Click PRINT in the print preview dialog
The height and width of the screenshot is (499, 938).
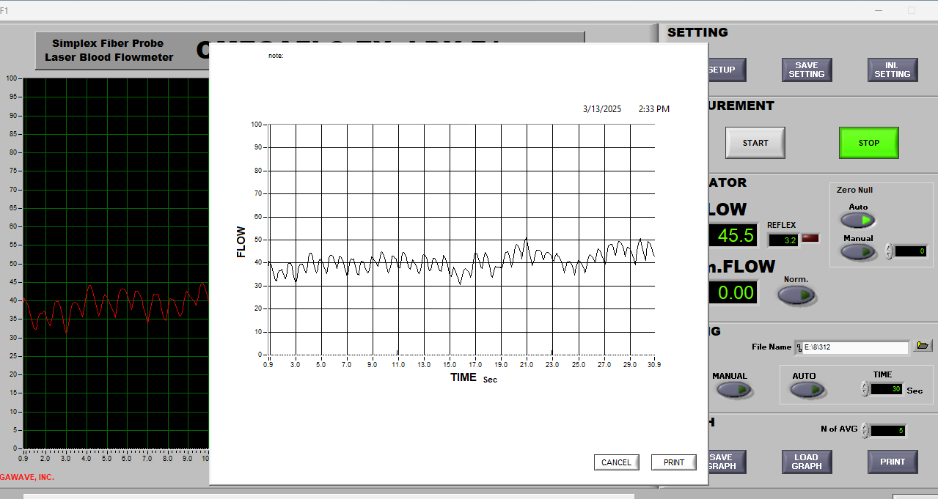(673, 462)
